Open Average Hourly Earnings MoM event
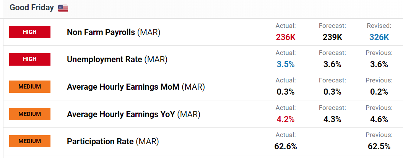The width and height of the screenshot is (403, 158). click(136, 87)
